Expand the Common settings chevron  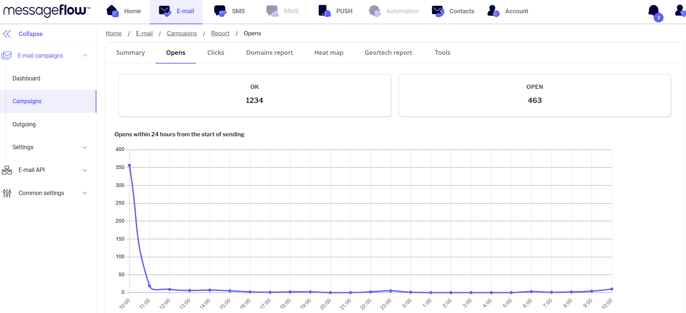(x=85, y=193)
